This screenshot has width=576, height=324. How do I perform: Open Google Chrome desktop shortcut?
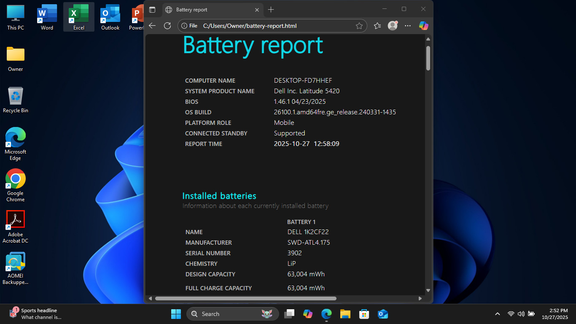click(16, 185)
